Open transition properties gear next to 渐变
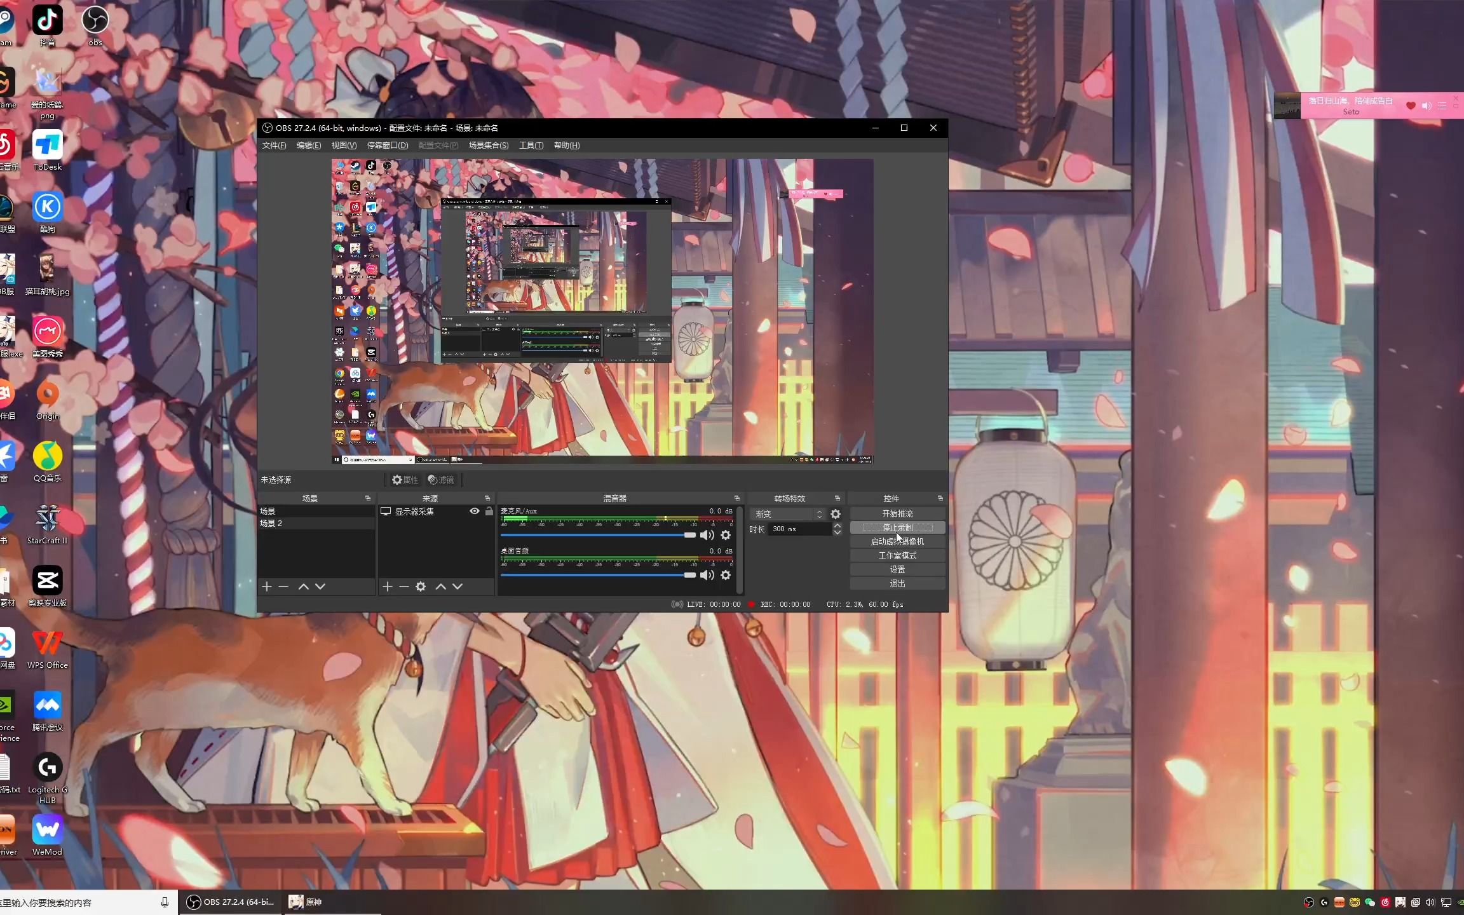 836,514
